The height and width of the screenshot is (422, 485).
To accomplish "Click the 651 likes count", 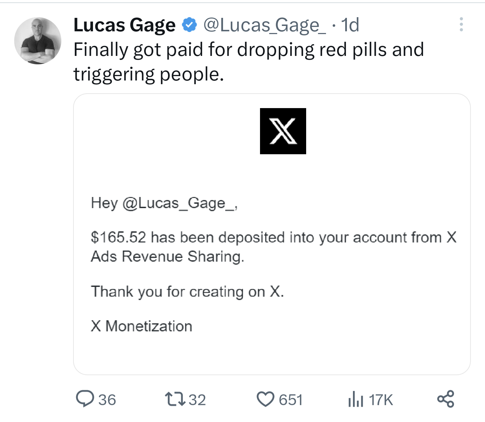I will pyautogui.click(x=291, y=400).
